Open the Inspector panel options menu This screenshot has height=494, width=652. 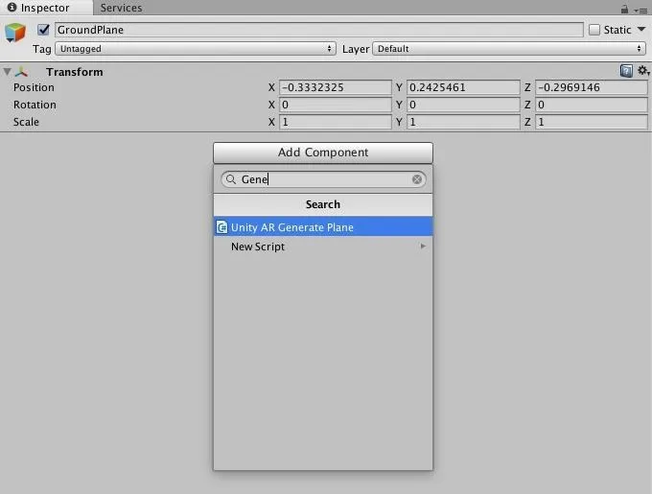tap(640, 11)
